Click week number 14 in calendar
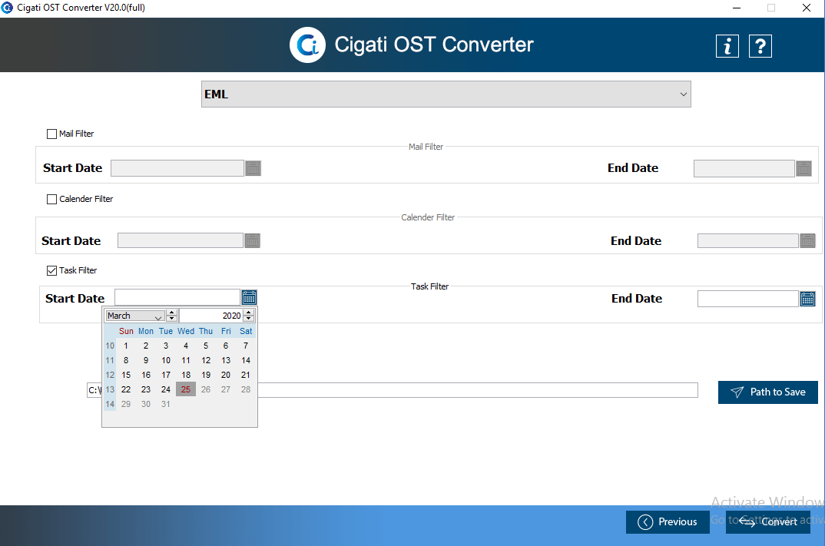This screenshot has width=825, height=546. pyautogui.click(x=109, y=404)
